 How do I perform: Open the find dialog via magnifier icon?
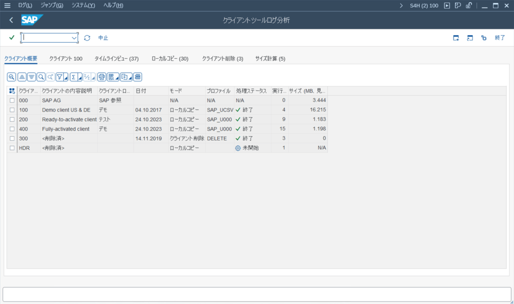click(41, 76)
